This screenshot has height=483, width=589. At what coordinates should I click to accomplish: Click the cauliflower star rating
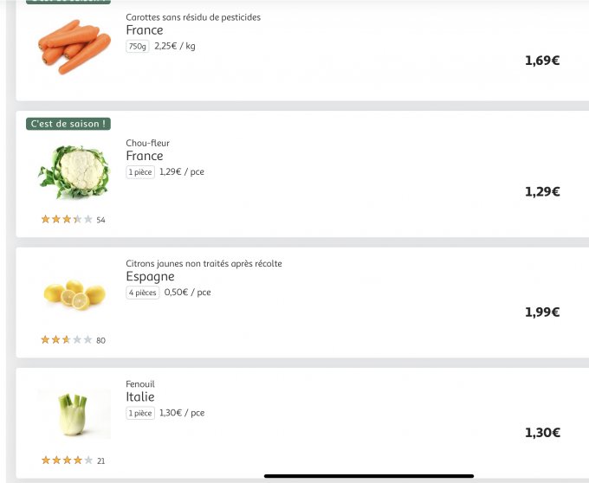point(67,220)
